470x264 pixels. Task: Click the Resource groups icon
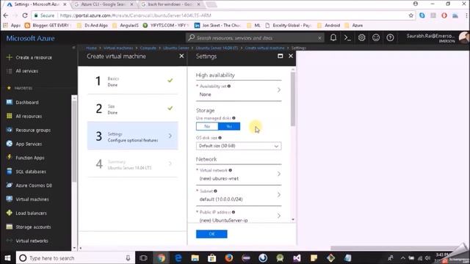click(x=10, y=130)
